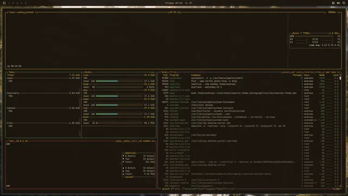Switch to workspace 1

[x=9, y=3]
